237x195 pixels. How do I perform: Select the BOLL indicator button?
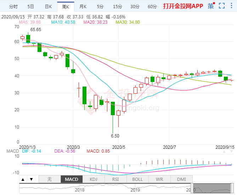pos(137,179)
